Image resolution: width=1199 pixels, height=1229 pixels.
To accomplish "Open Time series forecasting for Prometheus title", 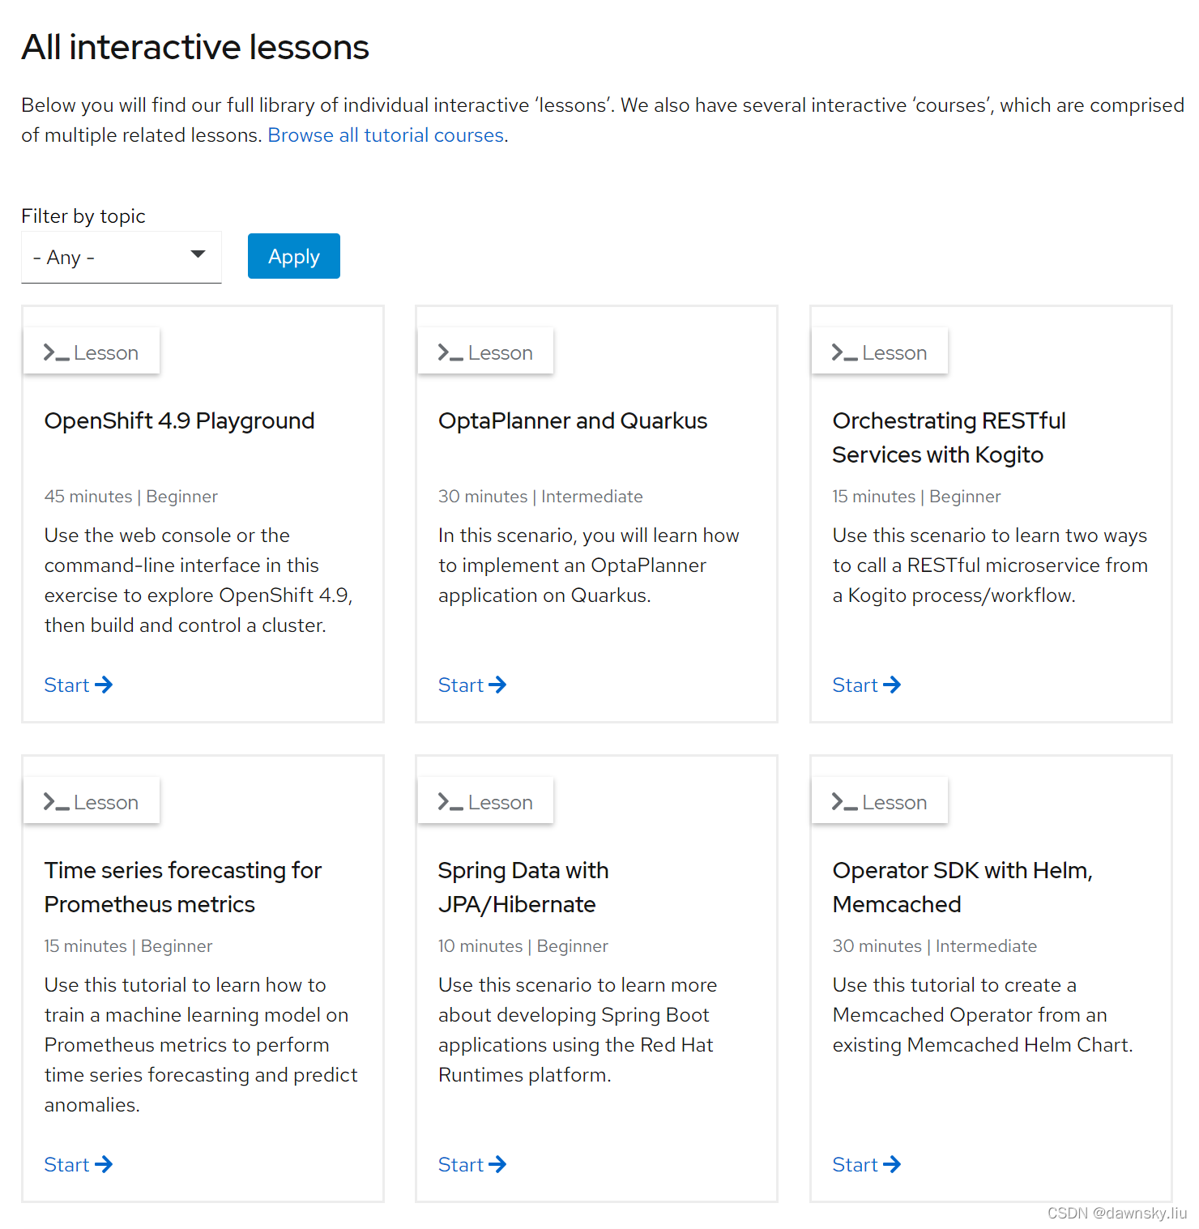I will (182, 887).
